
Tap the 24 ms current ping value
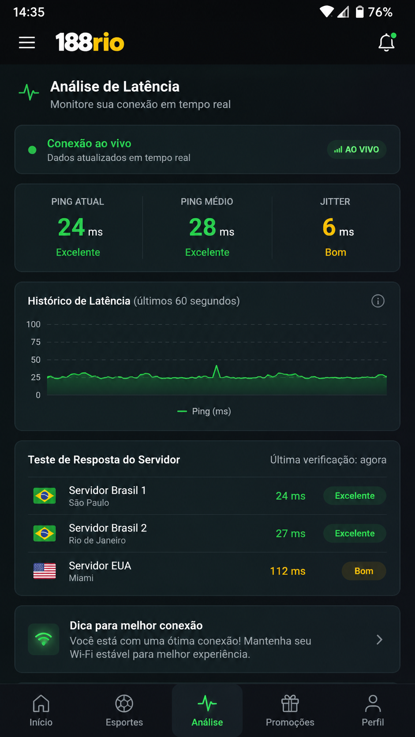coord(80,227)
